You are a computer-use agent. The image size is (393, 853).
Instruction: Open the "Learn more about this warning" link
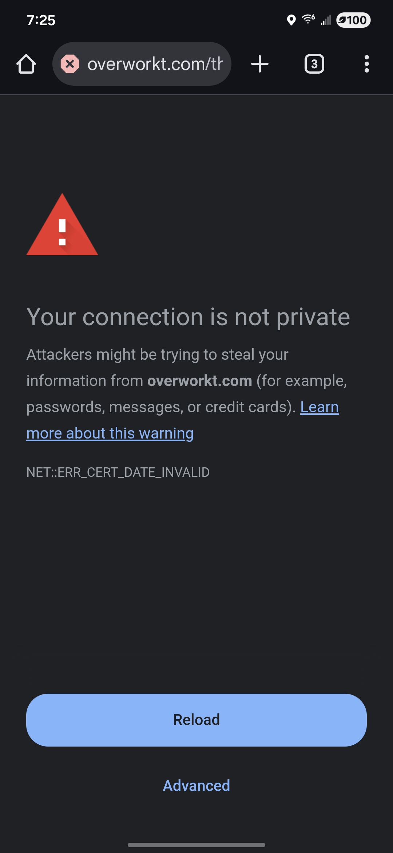(110, 433)
